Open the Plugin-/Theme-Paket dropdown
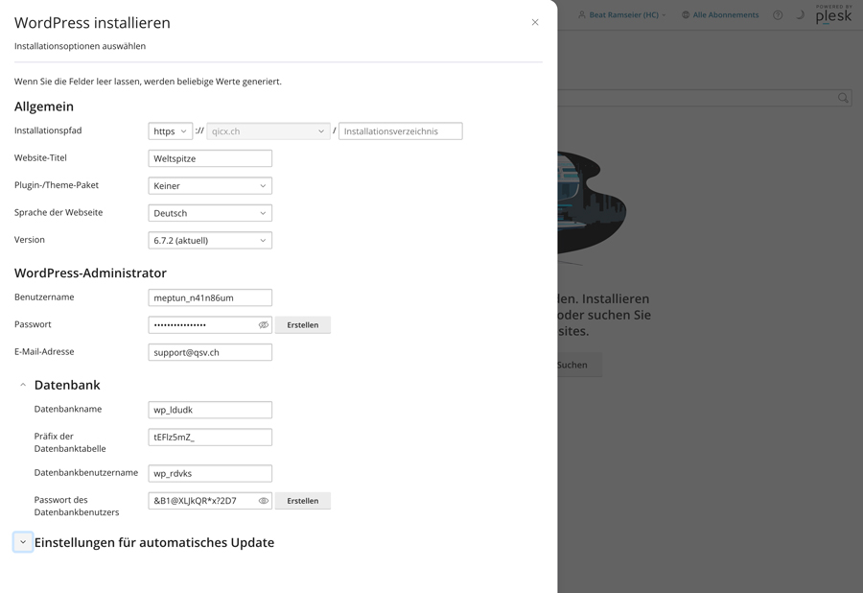863x593 pixels. (x=210, y=186)
